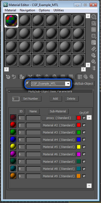Click the Material Editor Options icon

coord(94,55)
